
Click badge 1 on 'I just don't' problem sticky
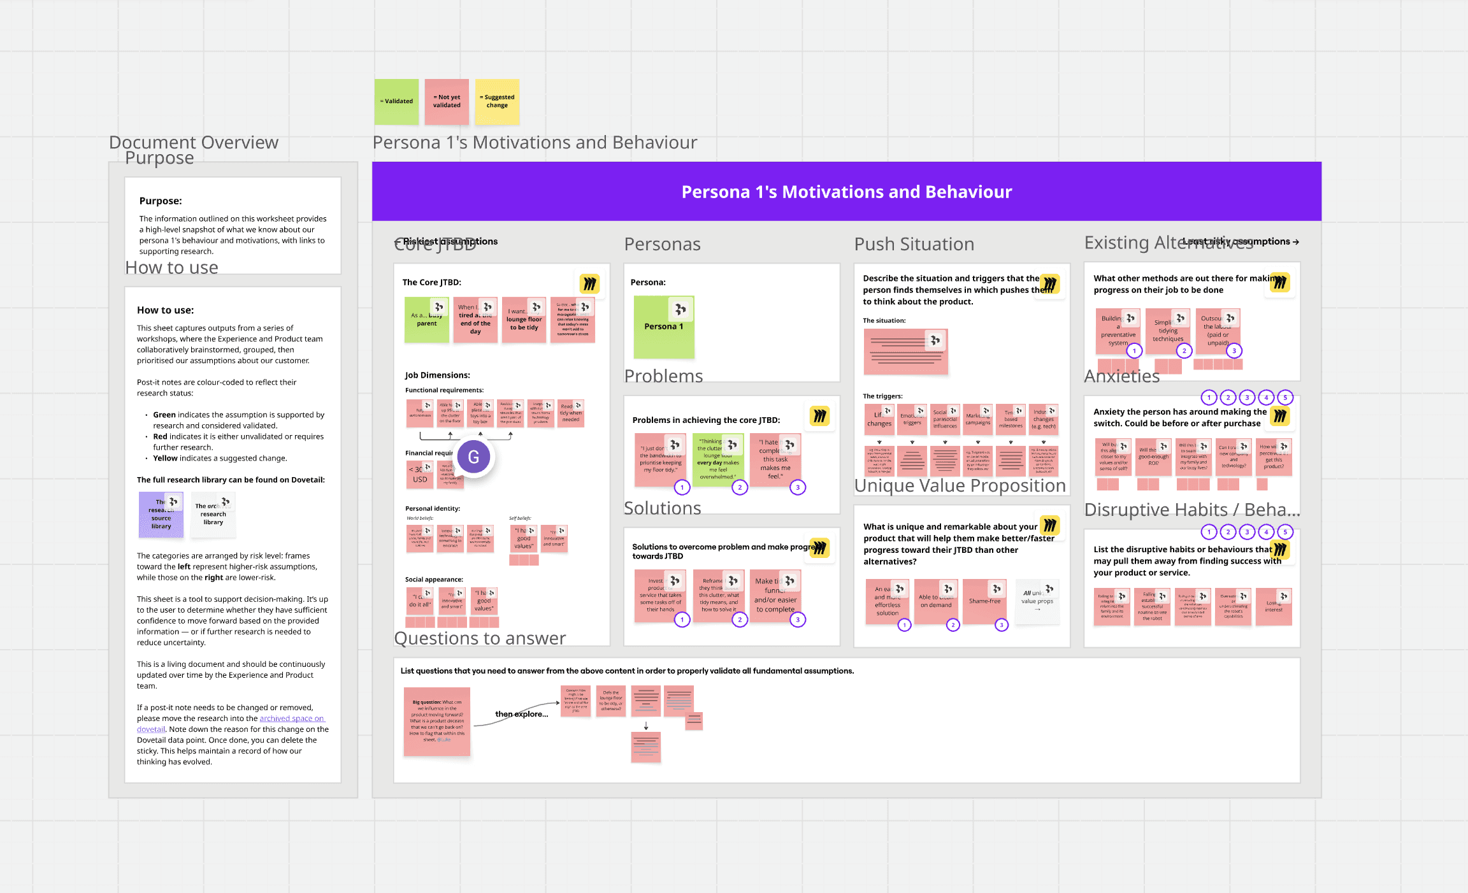point(682,488)
